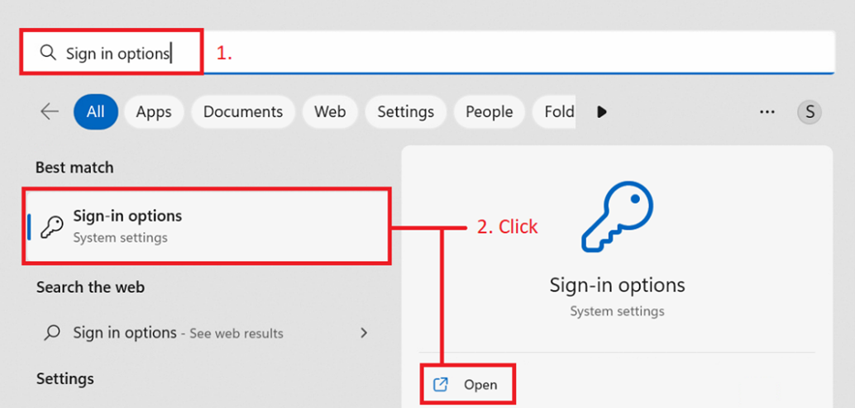Expand the web result using its chevron
The width and height of the screenshot is (855, 408).
tap(364, 334)
